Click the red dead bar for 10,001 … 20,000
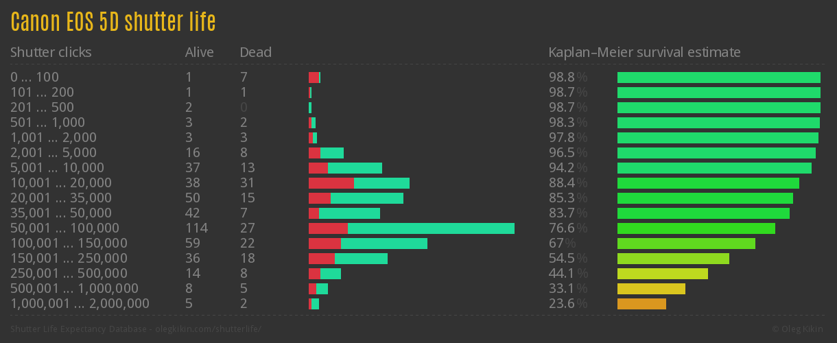This screenshot has height=343, width=837. click(331, 183)
